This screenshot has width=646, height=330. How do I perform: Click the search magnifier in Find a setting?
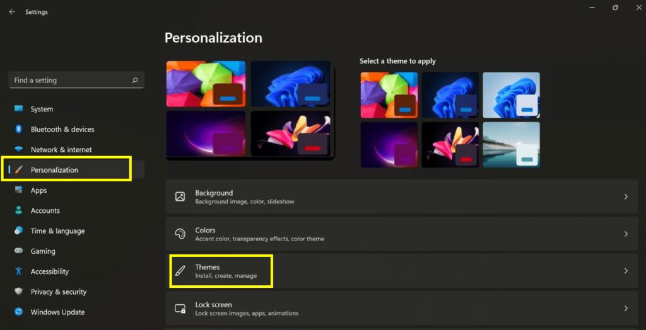[135, 80]
